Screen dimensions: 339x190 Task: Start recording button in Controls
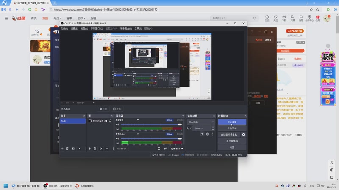pos(232,128)
